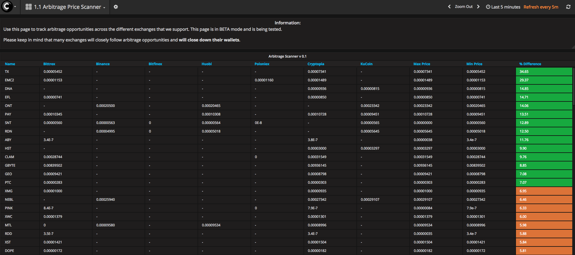The height and width of the screenshot is (255, 575).
Task: Select the green 29.37 difference cell
Action: tap(544, 80)
